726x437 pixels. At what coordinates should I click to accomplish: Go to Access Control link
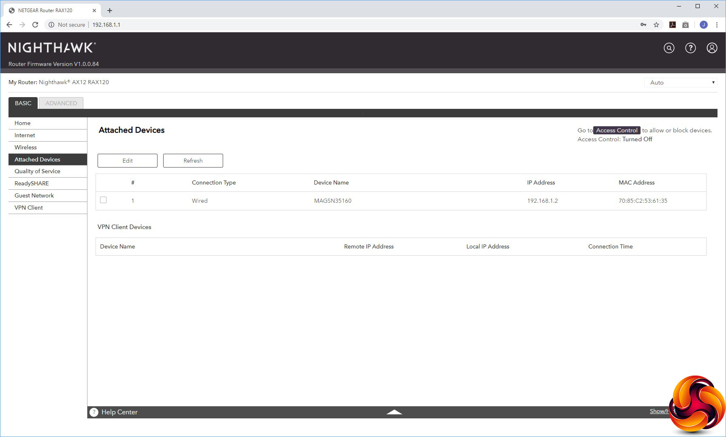617,130
